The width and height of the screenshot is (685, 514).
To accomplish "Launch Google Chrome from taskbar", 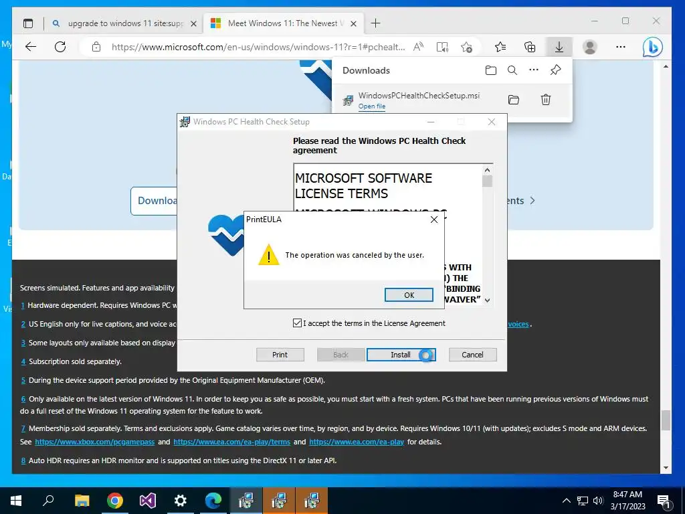I will [115, 501].
